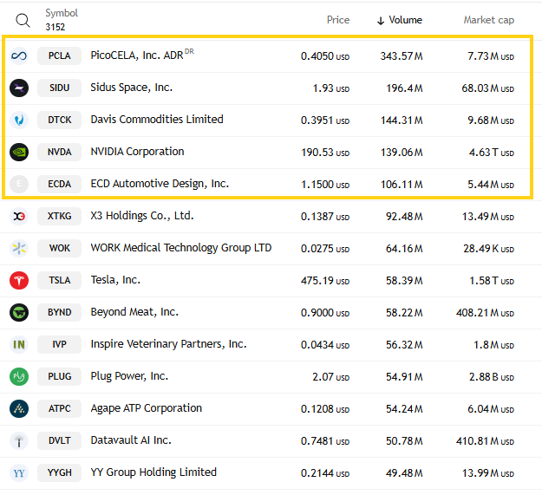Viewport: 542px width, 495px height.
Task: Click YYGH volume 49.48 M
Action: click(404, 473)
